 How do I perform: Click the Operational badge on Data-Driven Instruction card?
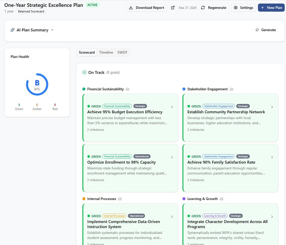click(136, 216)
